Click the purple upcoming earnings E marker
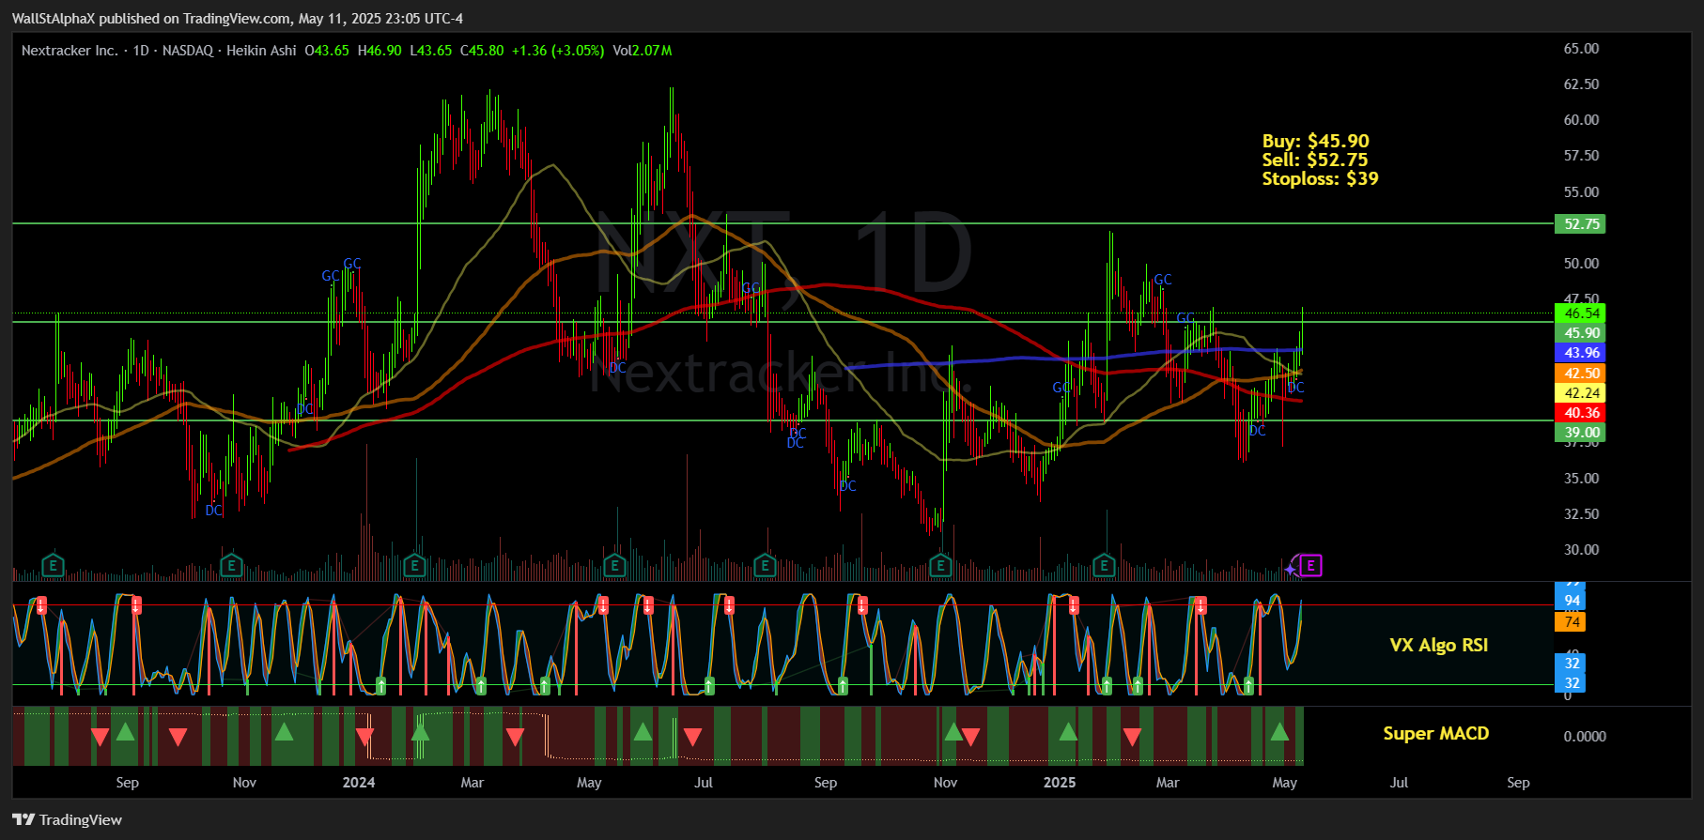Screen dimensions: 1704x840 pyautogui.click(x=1310, y=565)
